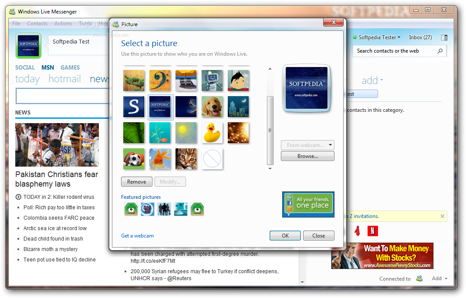Click scroll down arrow in picture list
Screen dimensions: 466x298
[270, 169]
